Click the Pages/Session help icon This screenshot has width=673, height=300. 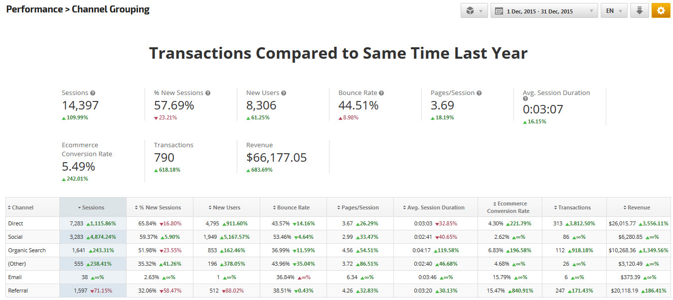(x=479, y=93)
